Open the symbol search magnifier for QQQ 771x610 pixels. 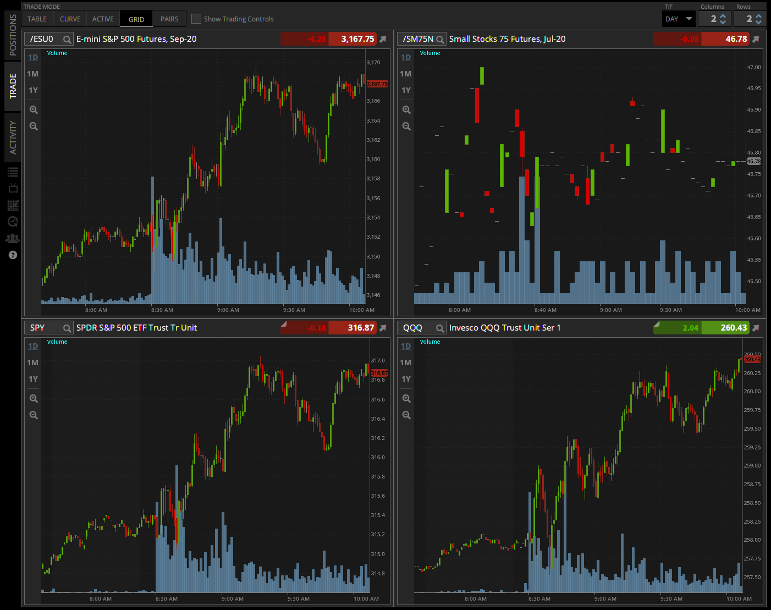pyautogui.click(x=439, y=327)
